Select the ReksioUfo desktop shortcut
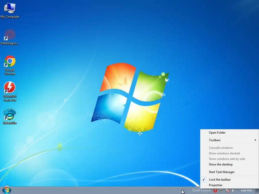The image size is (259, 194). 10,116
